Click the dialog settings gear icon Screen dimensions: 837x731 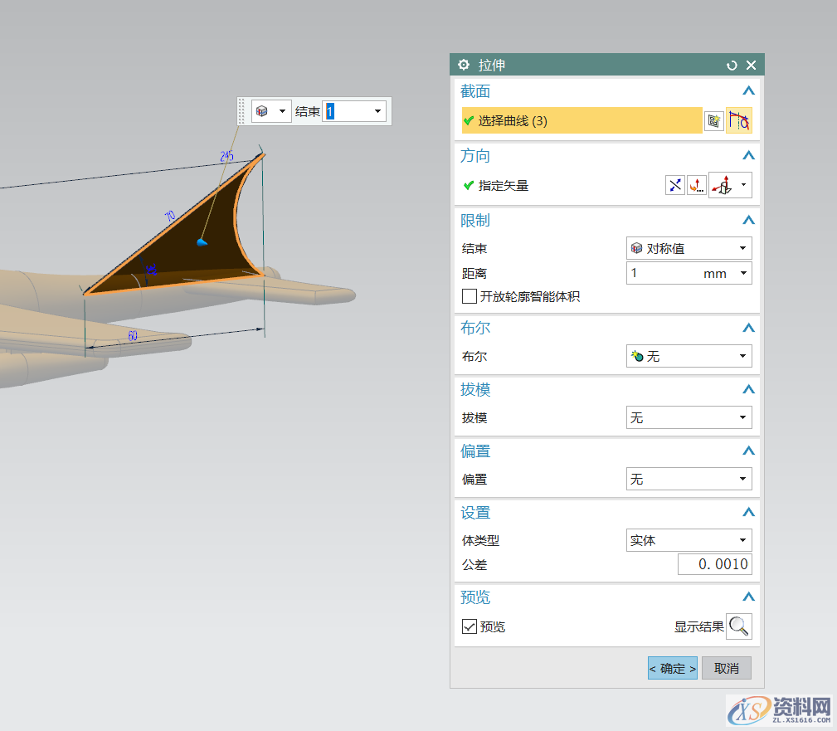464,65
